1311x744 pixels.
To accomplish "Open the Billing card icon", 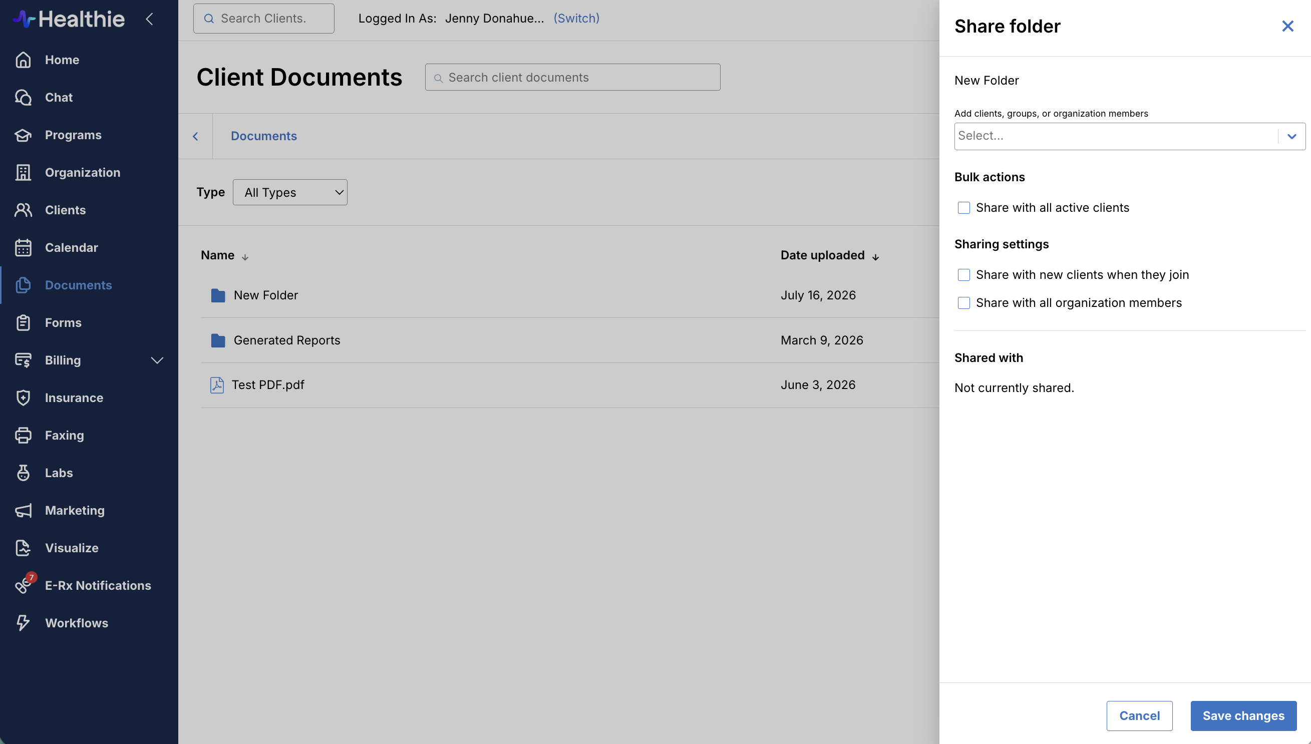I will pyautogui.click(x=23, y=360).
